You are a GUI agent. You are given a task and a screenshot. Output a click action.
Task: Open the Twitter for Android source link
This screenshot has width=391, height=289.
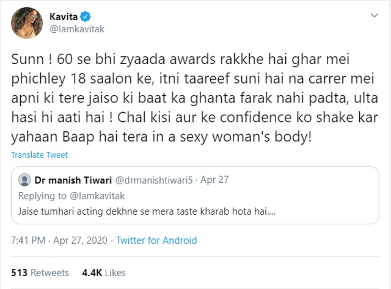tap(156, 240)
